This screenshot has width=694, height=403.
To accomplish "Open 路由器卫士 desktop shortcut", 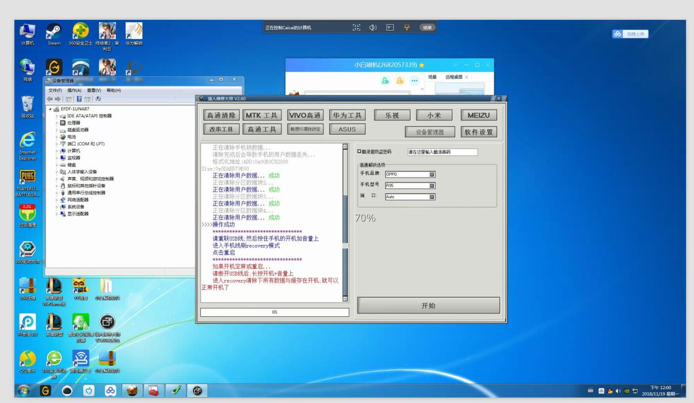I will click(x=81, y=361).
